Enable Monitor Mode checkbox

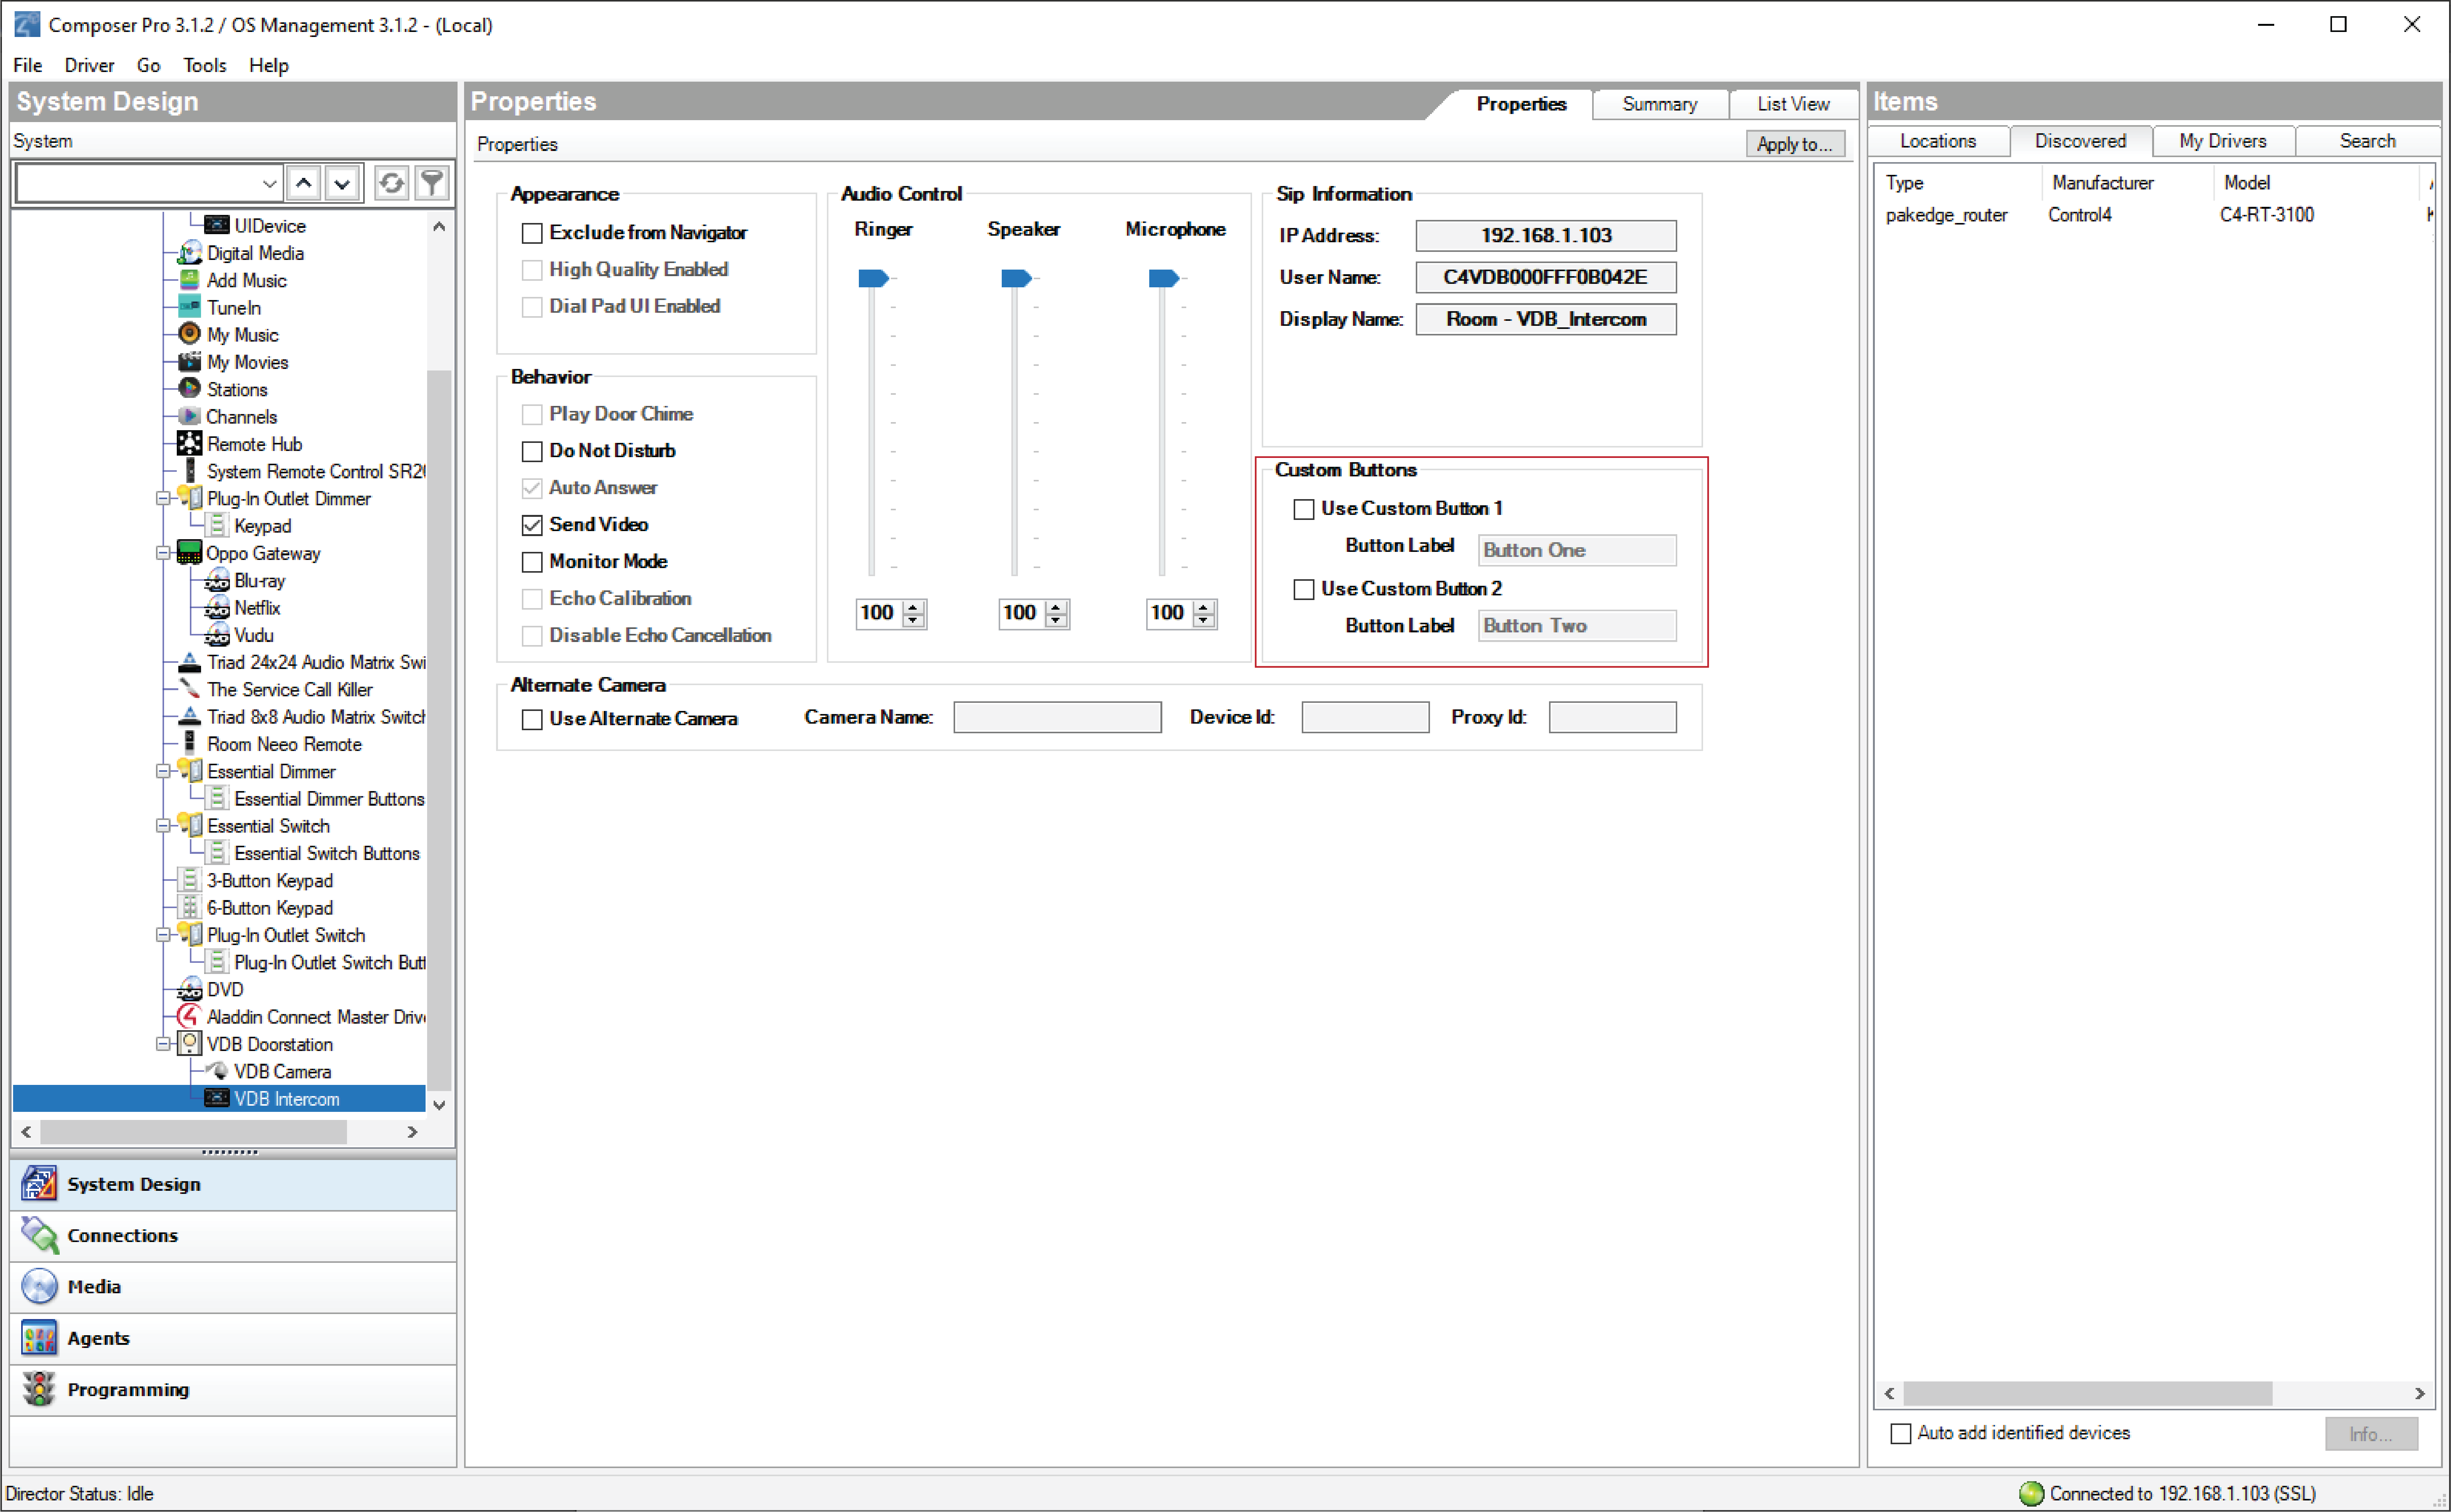coord(532,562)
